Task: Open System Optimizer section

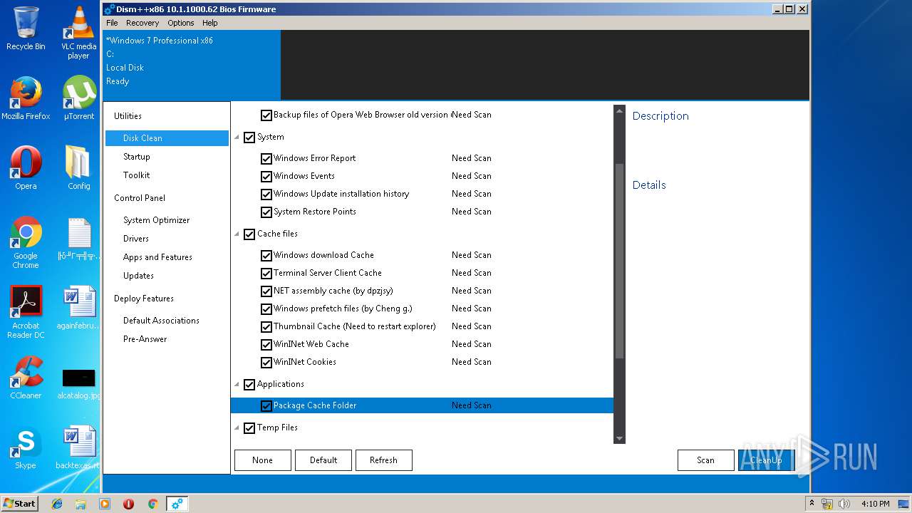Action: pos(157,220)
